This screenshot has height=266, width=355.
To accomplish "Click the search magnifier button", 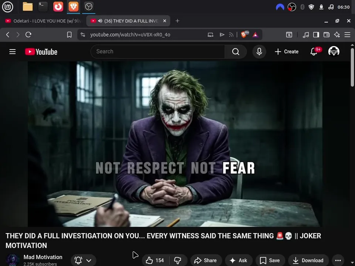I will pyautogui.click(x=236, y=52).
